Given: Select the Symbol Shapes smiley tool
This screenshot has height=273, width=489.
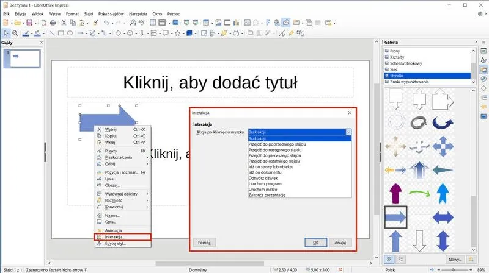Looking at the screenshot, I should [x=130, y=33].
